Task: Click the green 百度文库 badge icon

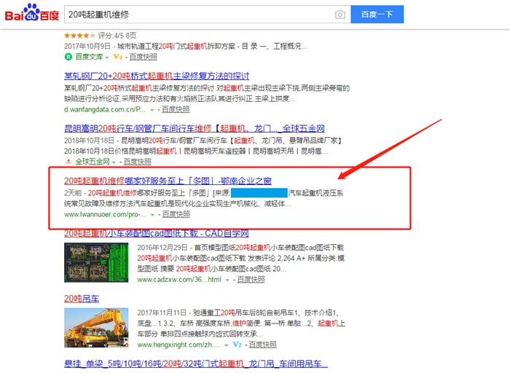Action: point(68,57)
